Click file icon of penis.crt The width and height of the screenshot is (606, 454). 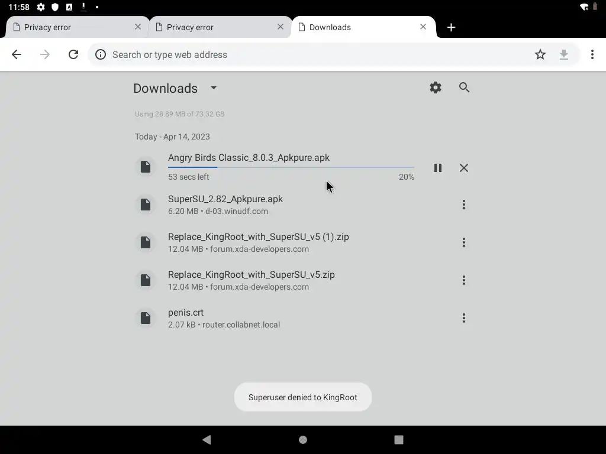(146, 318)
